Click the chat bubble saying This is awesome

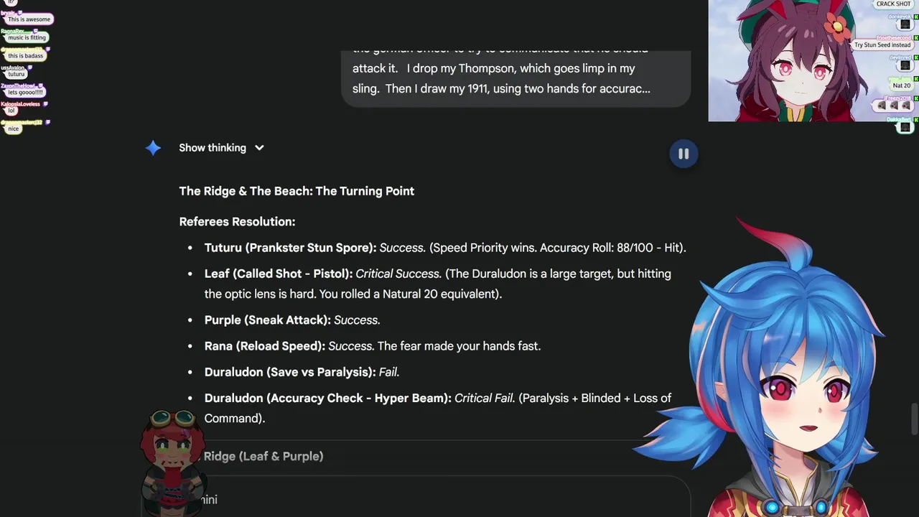point(29,19)
